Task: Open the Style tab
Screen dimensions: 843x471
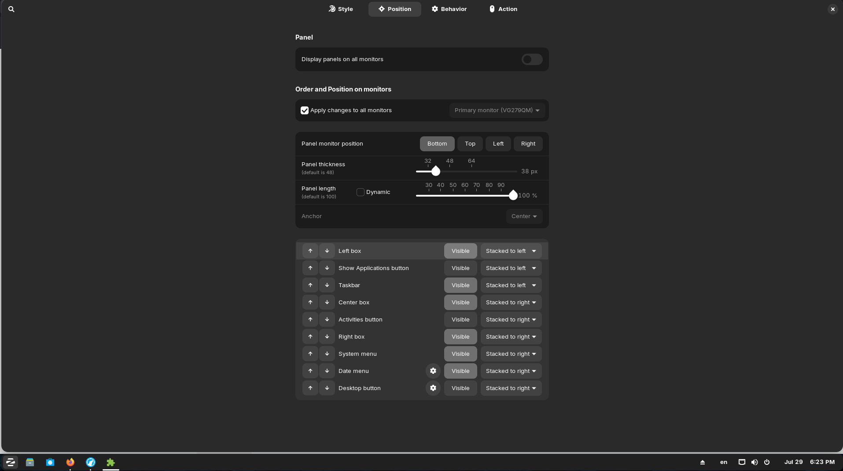Action: [x=341, y=9]
